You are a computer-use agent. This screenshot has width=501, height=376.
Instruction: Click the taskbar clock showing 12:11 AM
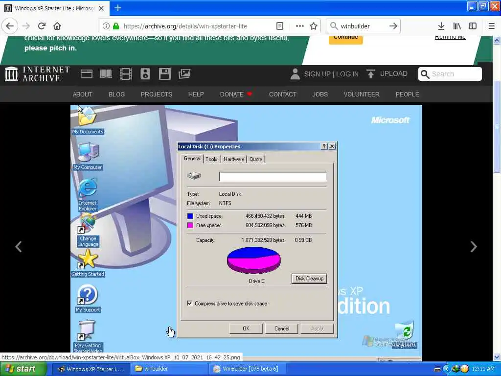click(483, 369)
